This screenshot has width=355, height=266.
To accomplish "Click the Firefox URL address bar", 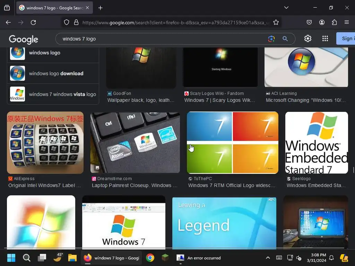I will (x=176, y=23).
